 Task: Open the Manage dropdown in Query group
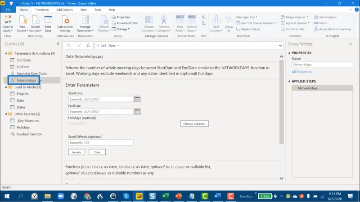tap(121, 29)
